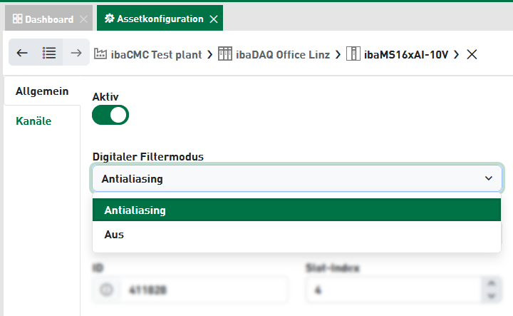Turn off the Aktiv toggle switch
The width and height of the screenshot is (513, 316).
(110, 115)
